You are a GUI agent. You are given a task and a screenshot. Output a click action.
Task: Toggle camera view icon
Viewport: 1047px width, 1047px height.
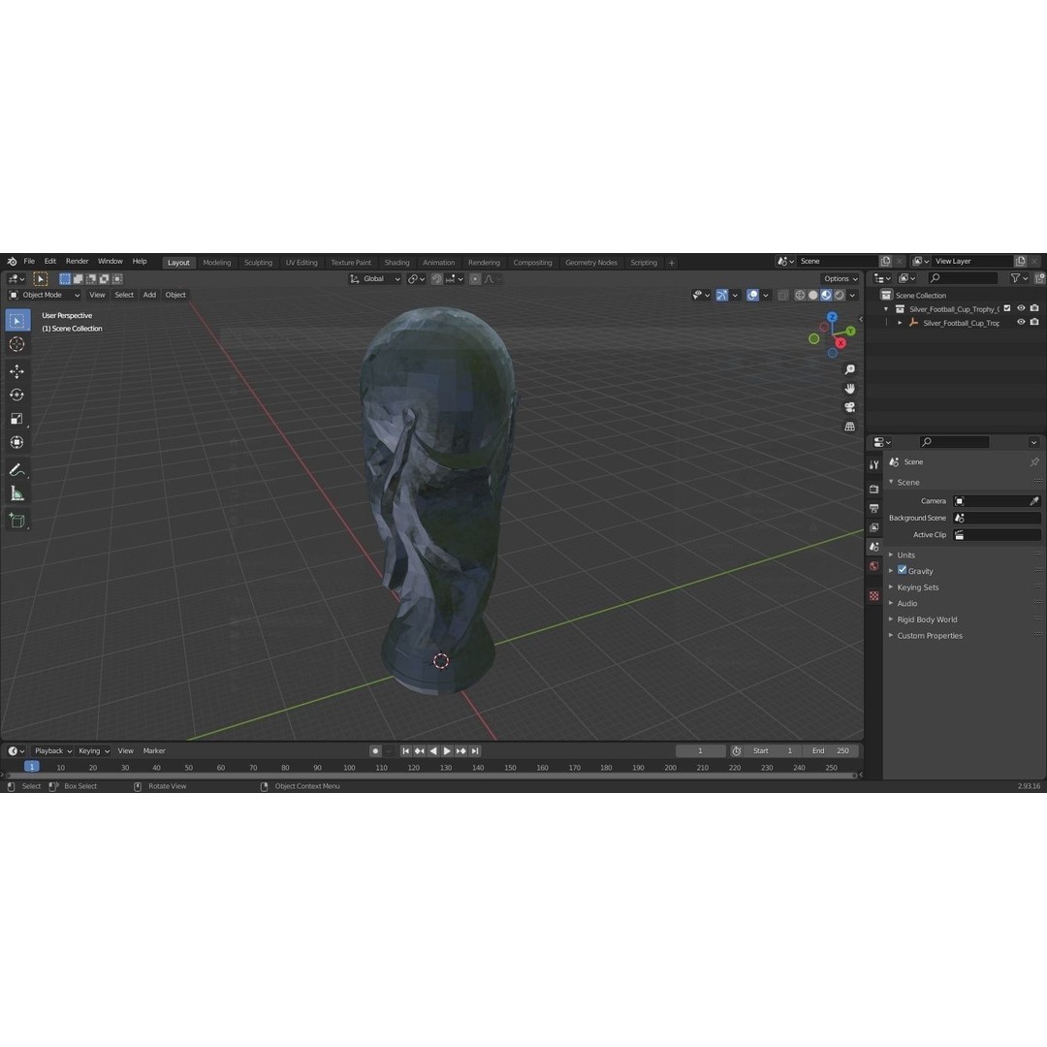(849, 407)
